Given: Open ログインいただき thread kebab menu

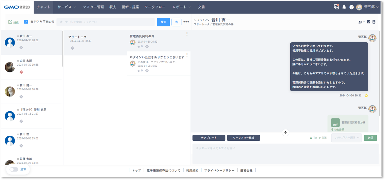Looking at the screenshot, I should click(x=187, y=55).
